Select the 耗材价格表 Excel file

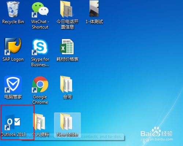(67, 47)
